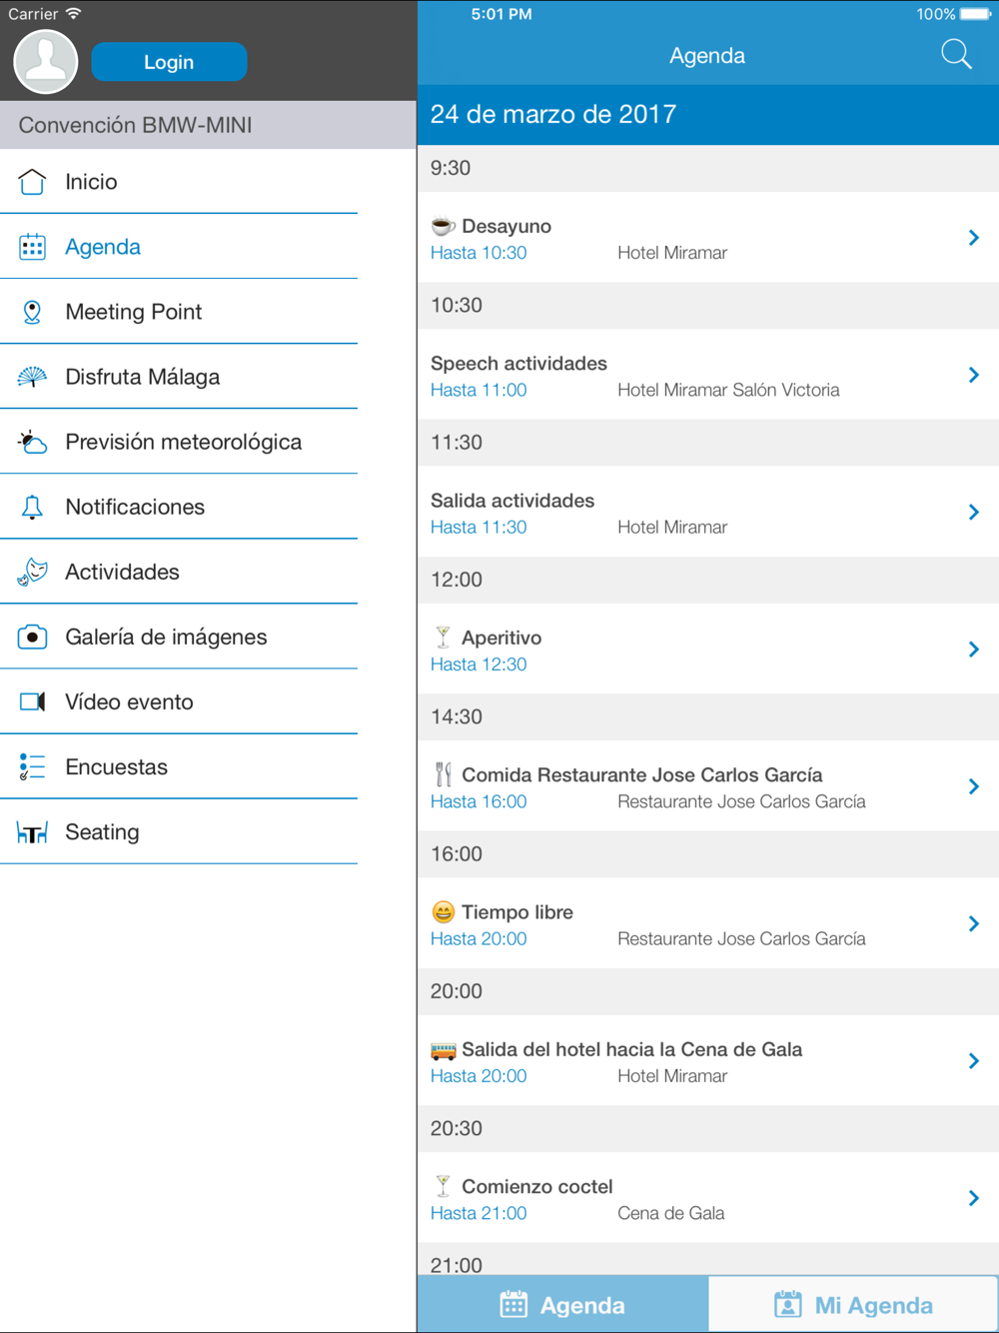Expand the Desayuno event details chevron
999x1333 pixels.
tap(974, 237)
